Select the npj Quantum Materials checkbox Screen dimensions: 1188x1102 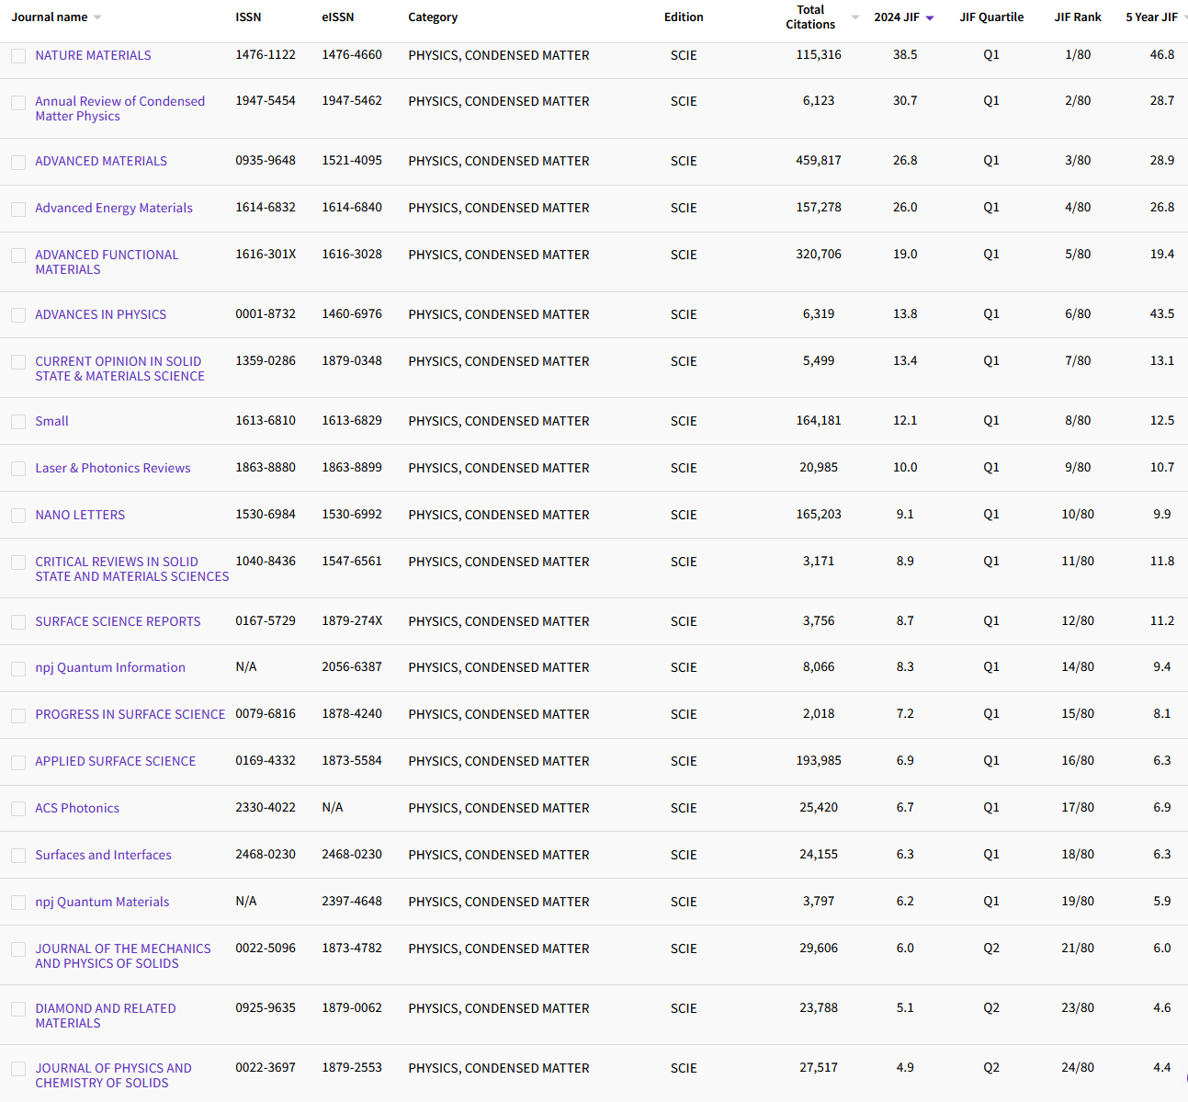(18, 902)
